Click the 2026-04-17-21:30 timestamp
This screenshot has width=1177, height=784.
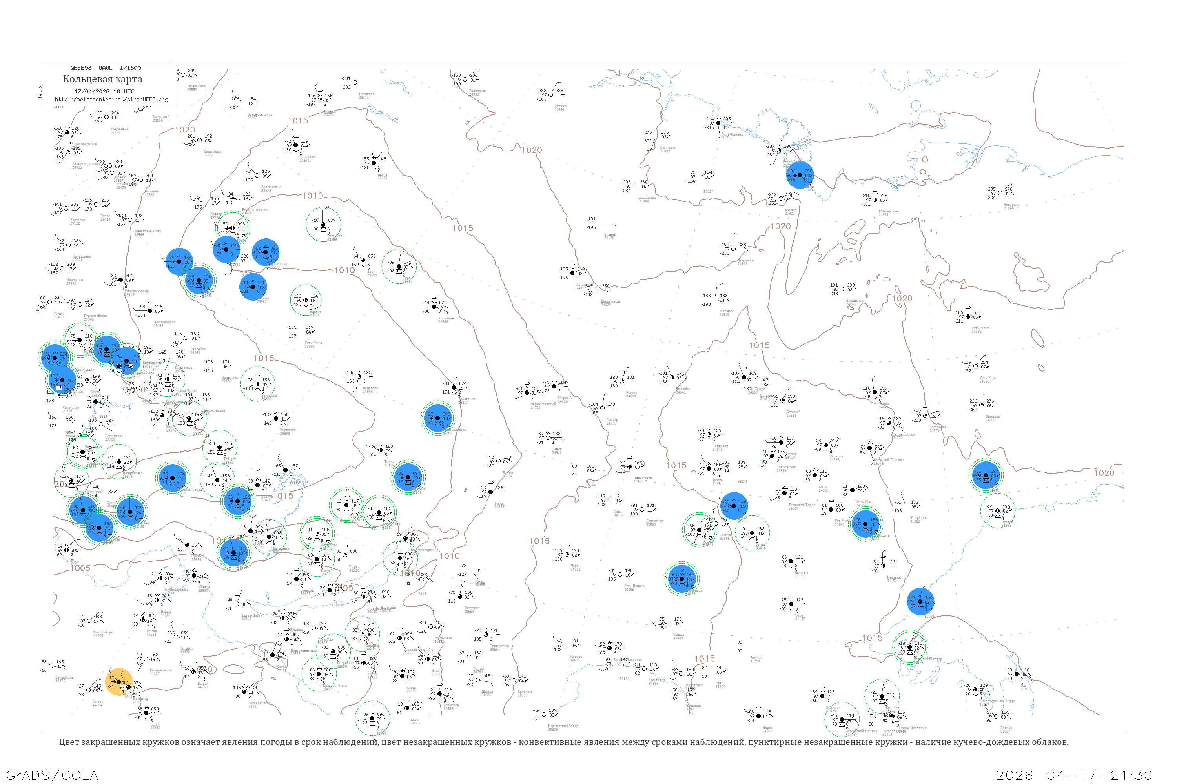click(1074, 775)
